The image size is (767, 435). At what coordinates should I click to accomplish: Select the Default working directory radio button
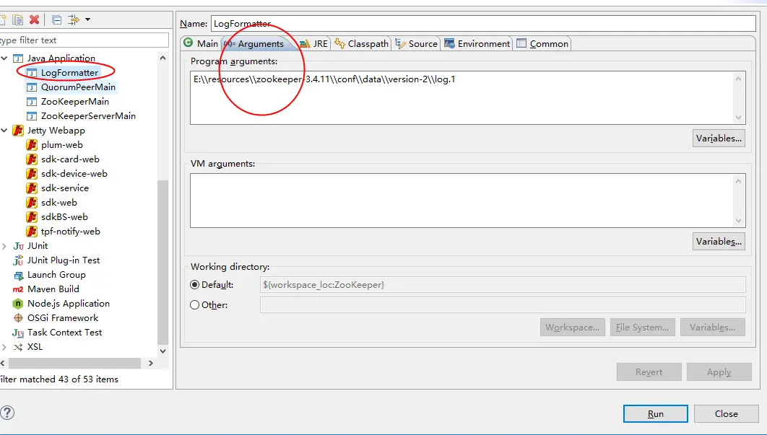[195, 284]
